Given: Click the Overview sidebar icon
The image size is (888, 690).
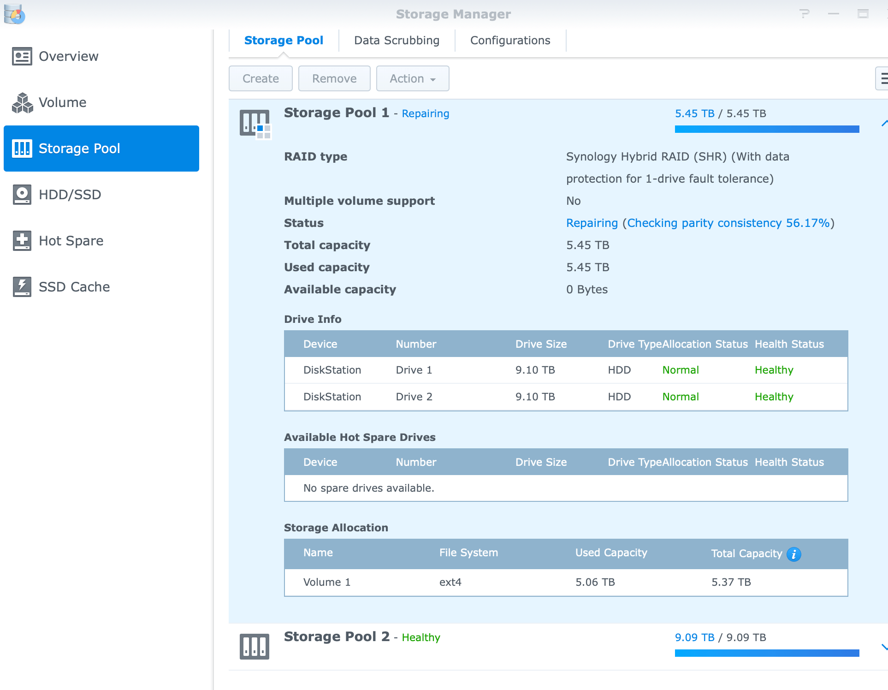Looking at the screenshot, I should pyautogui.click(x=22, y=56).
